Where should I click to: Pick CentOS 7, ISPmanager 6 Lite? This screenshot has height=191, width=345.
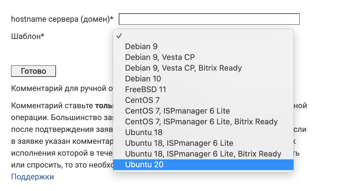178,111
